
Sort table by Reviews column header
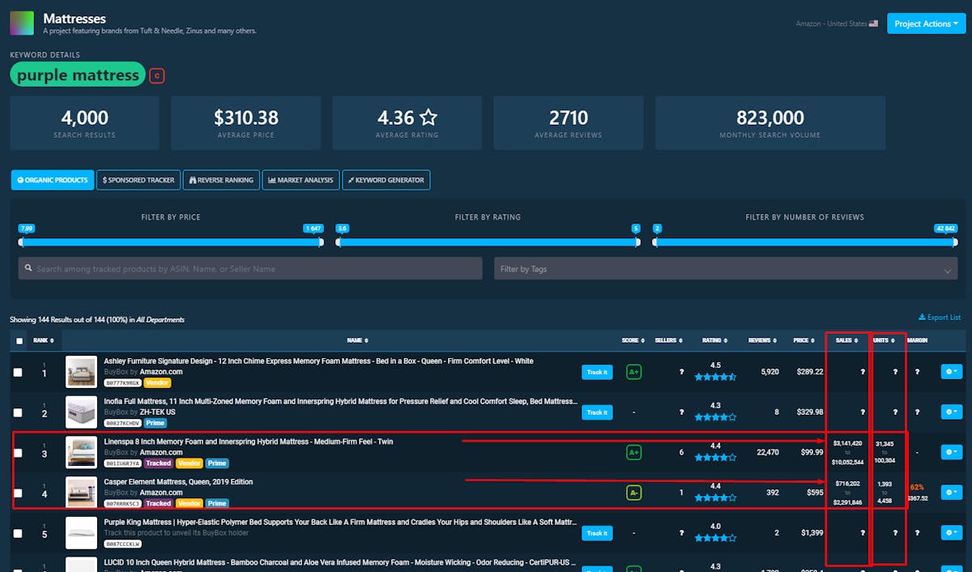761,340
